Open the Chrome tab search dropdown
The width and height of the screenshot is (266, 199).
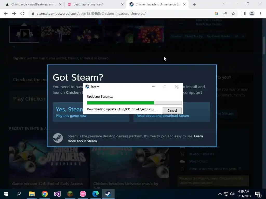[x=224, y=4]
